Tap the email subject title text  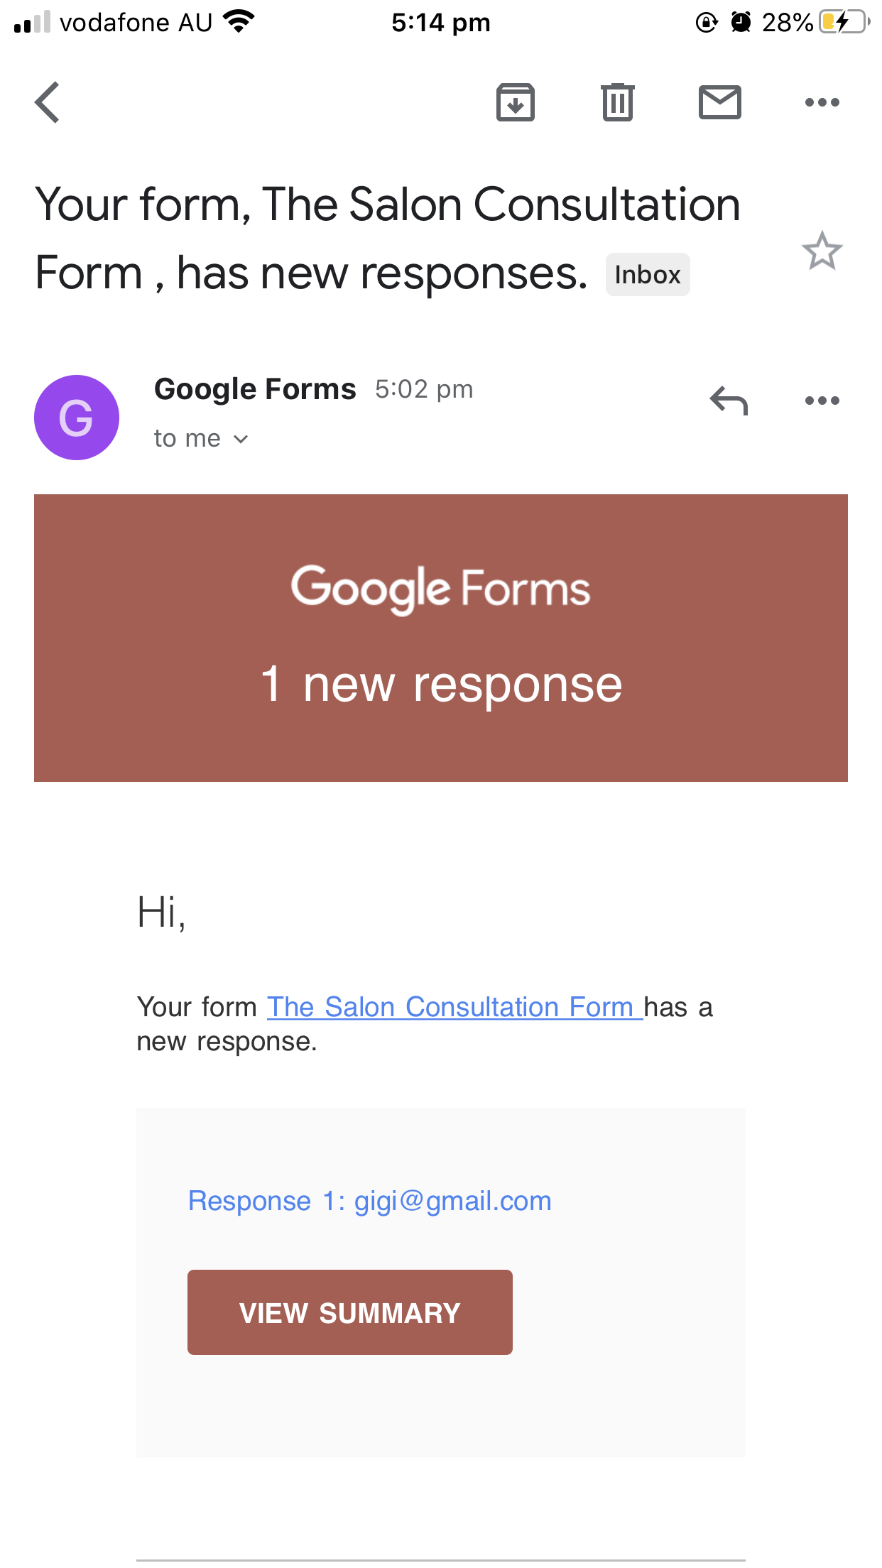[387, 239]
